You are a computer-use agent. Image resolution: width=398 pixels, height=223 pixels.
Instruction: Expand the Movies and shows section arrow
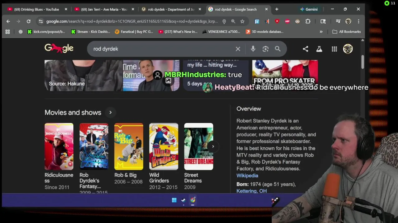tap(110, 112)
